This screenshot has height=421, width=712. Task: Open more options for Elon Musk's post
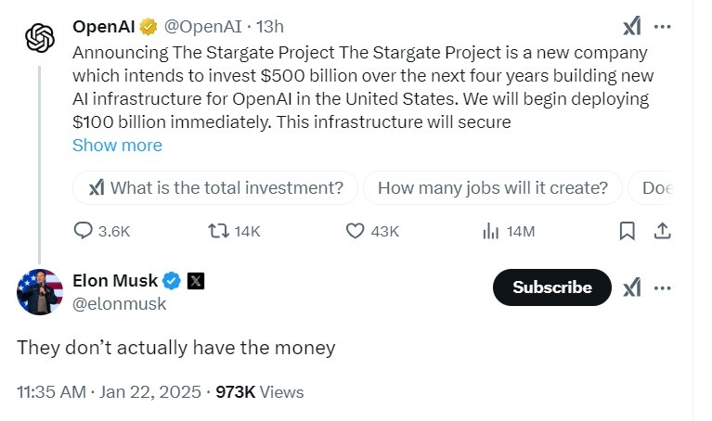point(663,287)
